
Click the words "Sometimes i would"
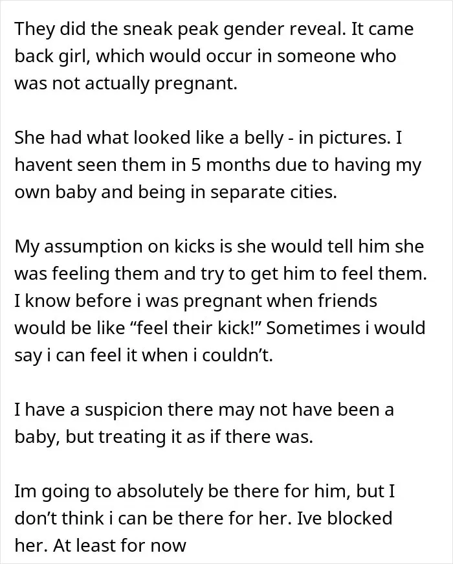[x=346, y=328]
